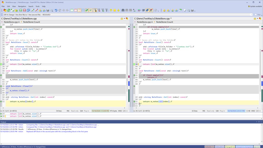
Task: Click NoteStore::Count in the right breadcrumb
Action: tap(165, 22)
